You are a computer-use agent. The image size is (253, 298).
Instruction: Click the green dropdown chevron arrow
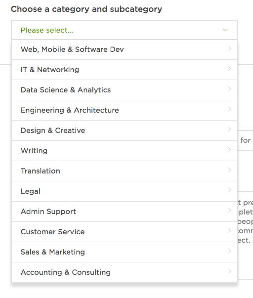pyautogui.click(x=225, y=30)
